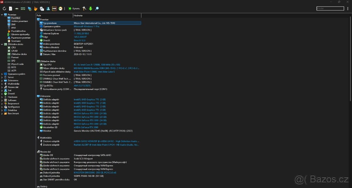Click the Refresh icon in the toolbar
The image size is (352, 188).
(x=4, y=9)
